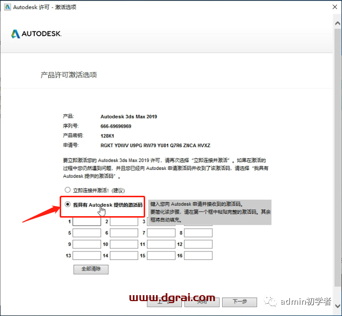Close the Autodesk license window
This screenshot has height=316, width=342.
click(x=335, y=7)
